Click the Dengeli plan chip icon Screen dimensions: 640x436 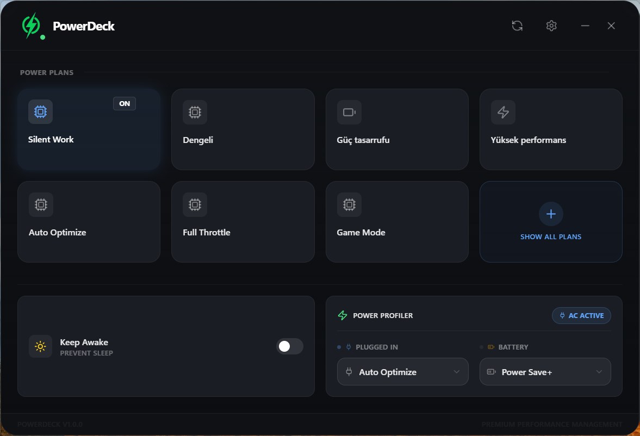click(x=195, y=112)
